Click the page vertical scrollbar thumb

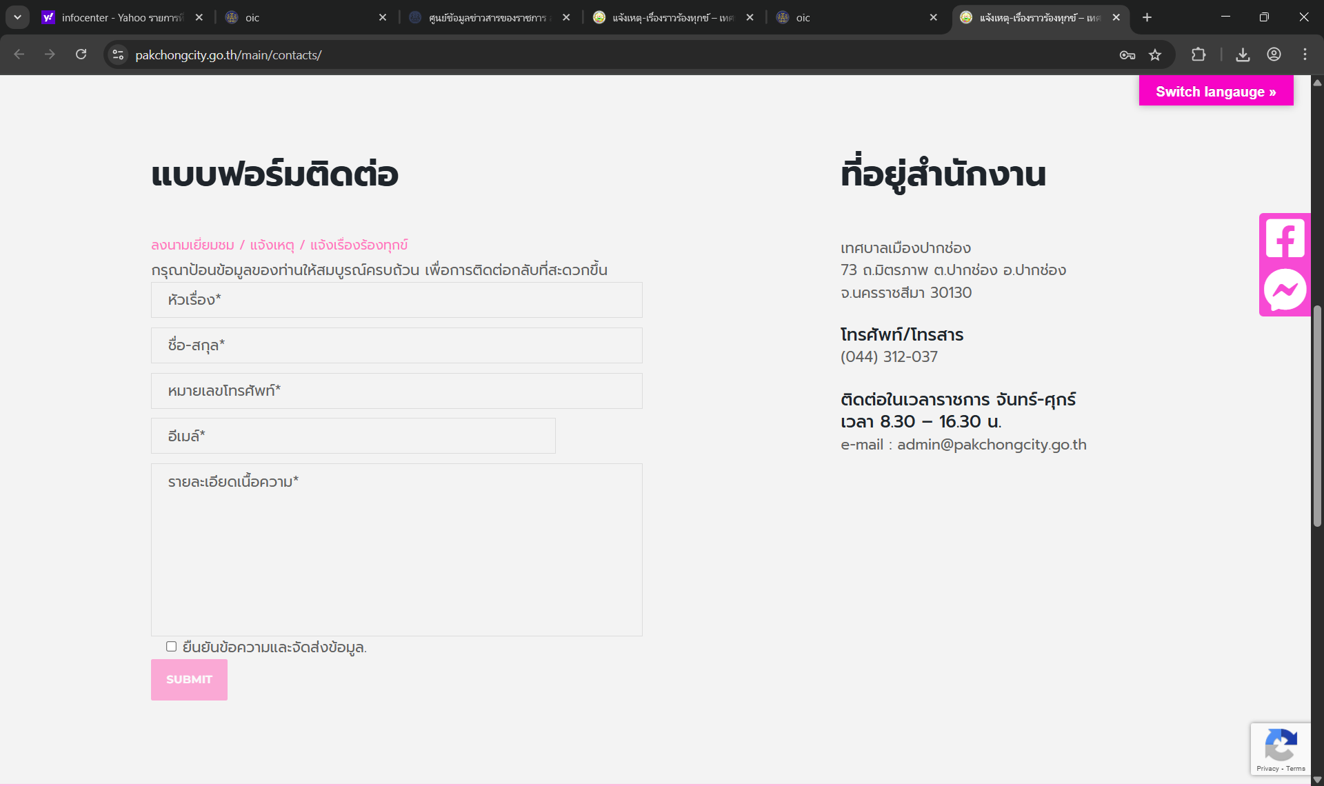pos(1317,416)
